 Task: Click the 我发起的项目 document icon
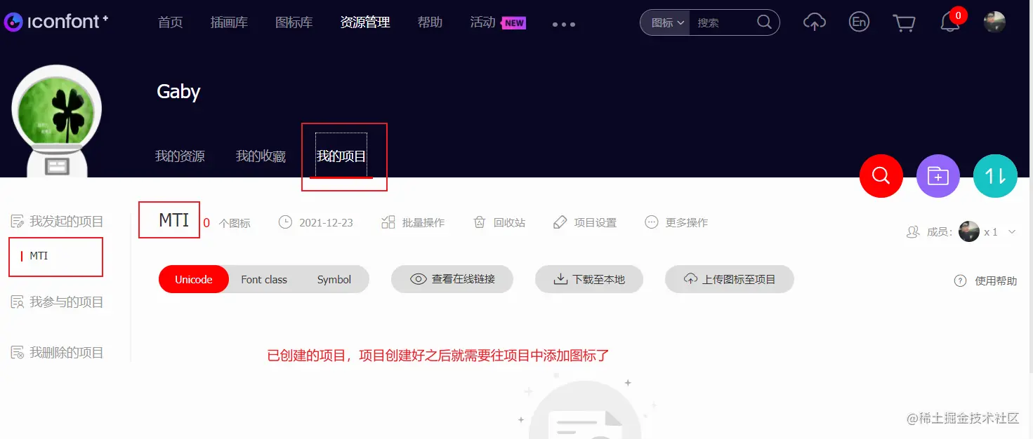point(18,222)
